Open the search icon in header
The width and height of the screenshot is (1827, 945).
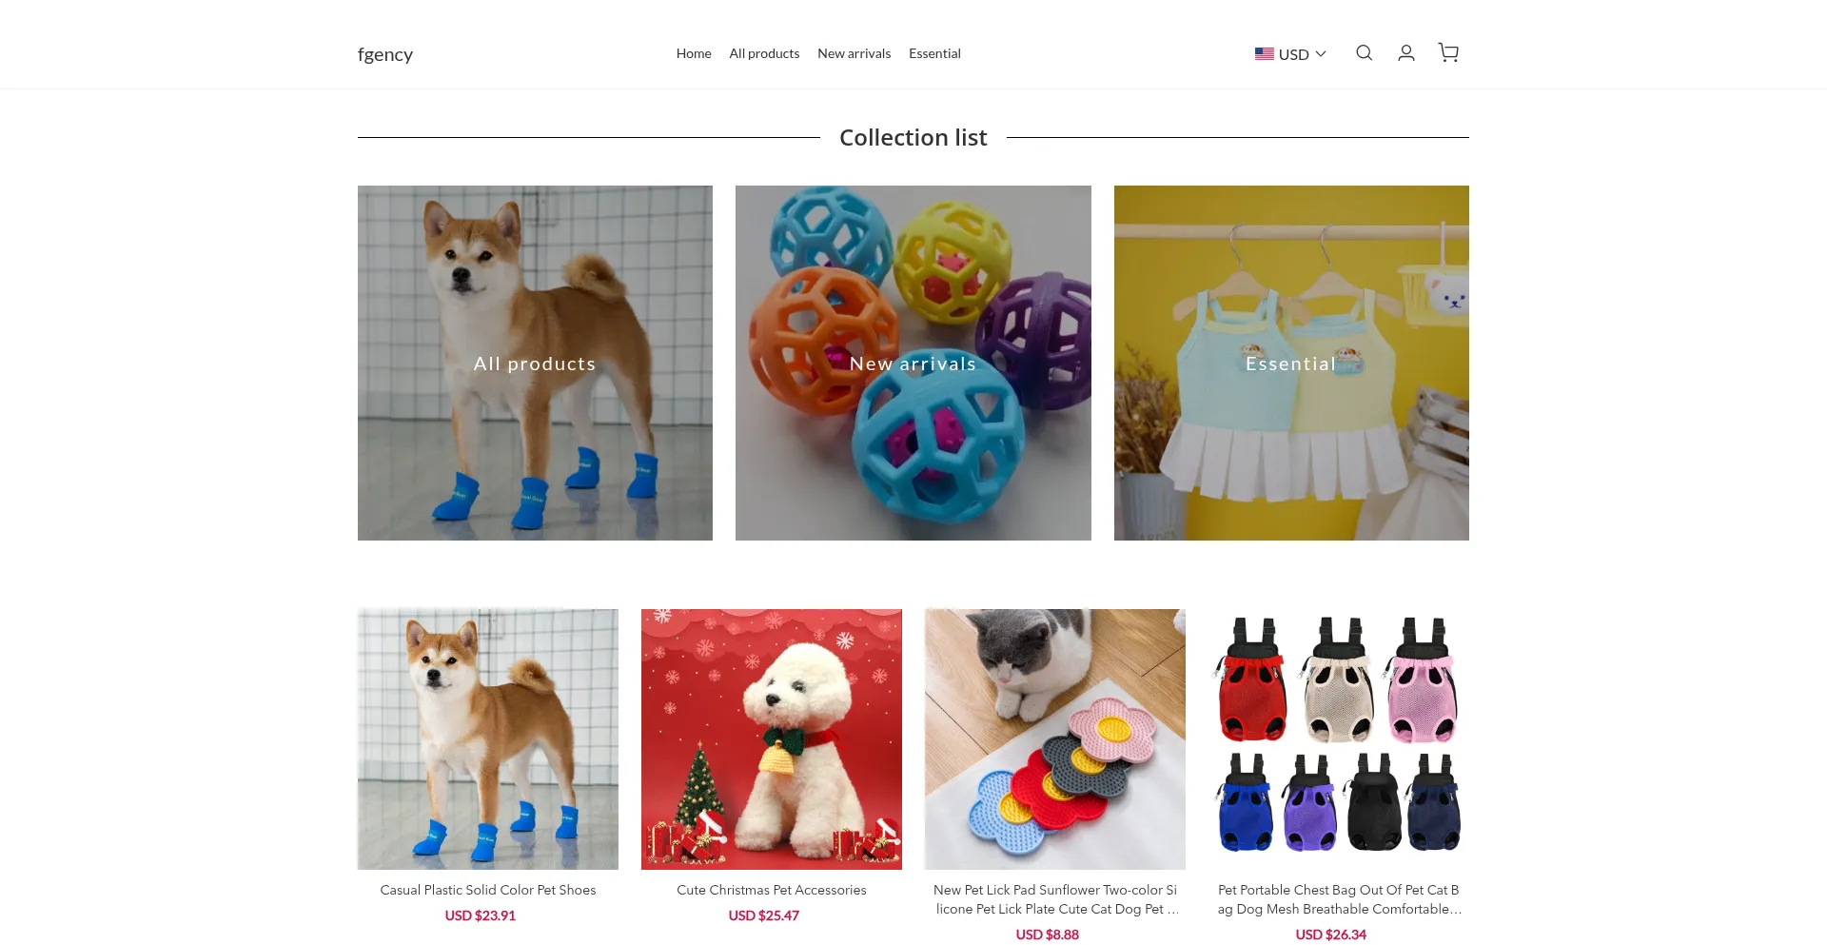point(1364,53)
